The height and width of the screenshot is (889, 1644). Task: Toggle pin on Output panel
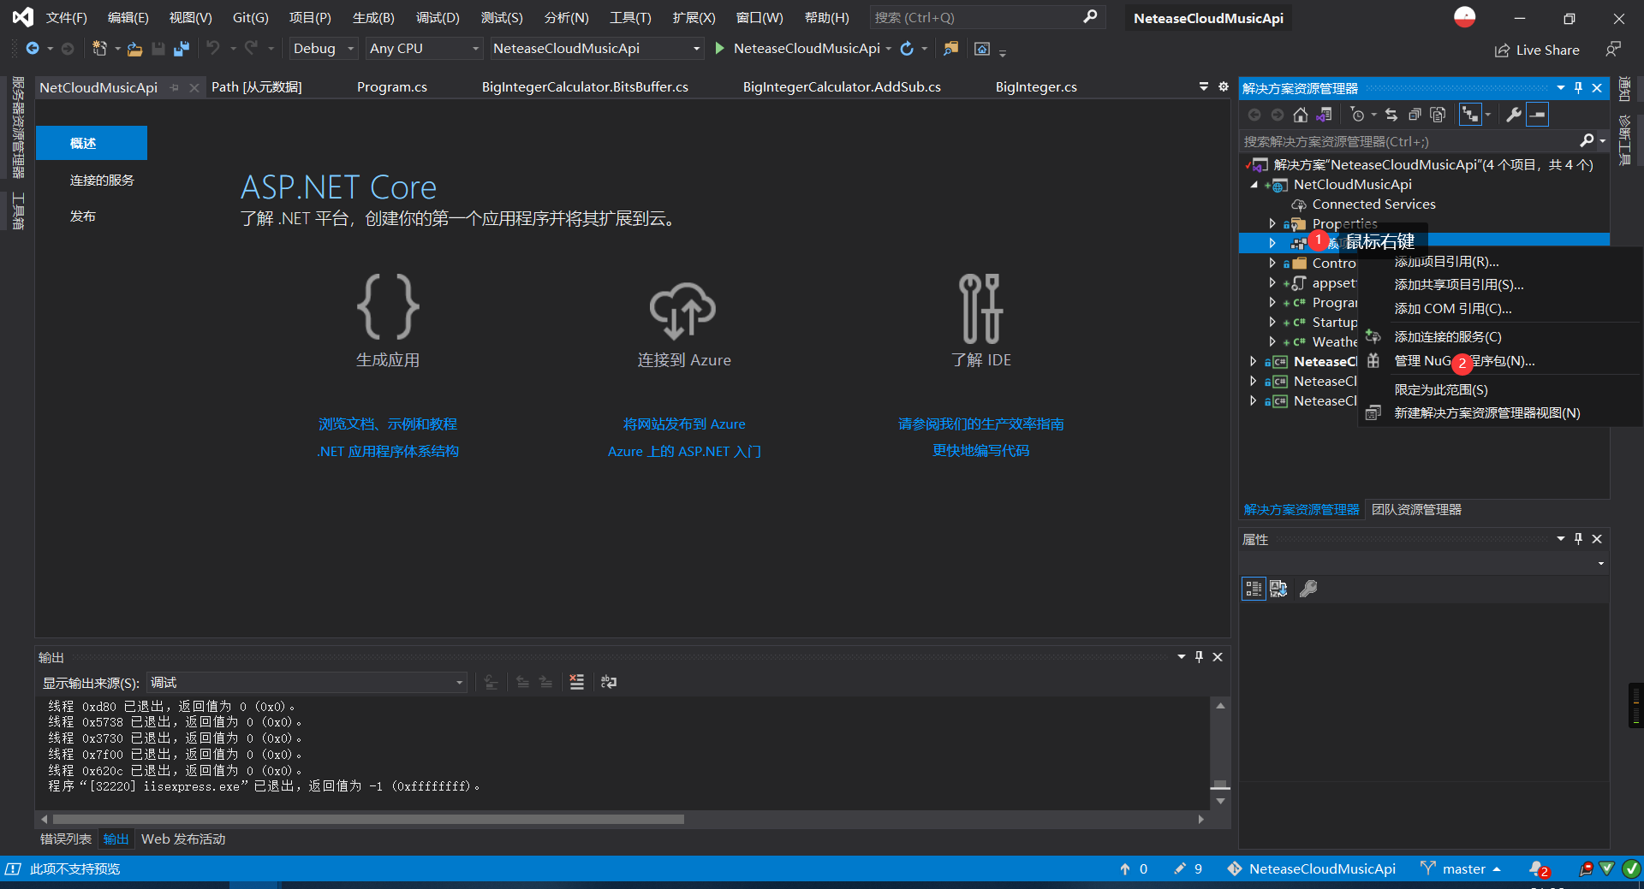pos(1199,657)
